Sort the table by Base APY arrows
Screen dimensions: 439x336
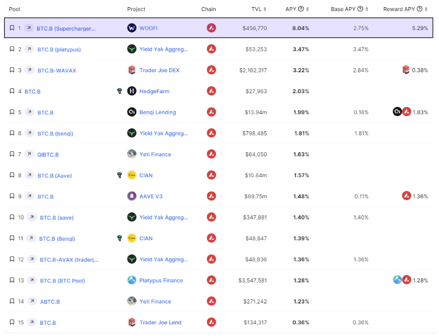367,9
